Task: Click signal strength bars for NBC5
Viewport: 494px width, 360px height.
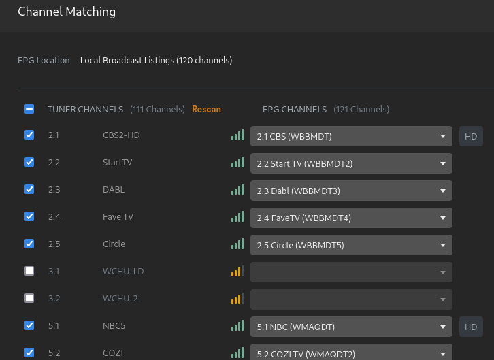Action: click(237, 326)
